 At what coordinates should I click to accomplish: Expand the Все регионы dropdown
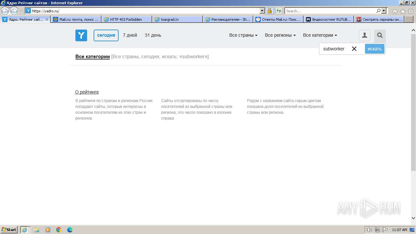point(280,35)
